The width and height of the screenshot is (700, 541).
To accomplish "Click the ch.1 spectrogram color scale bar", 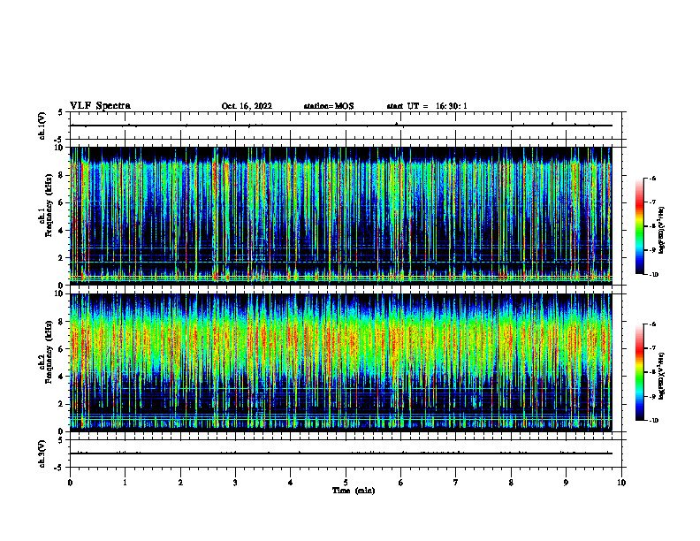I will click(640, 226).
